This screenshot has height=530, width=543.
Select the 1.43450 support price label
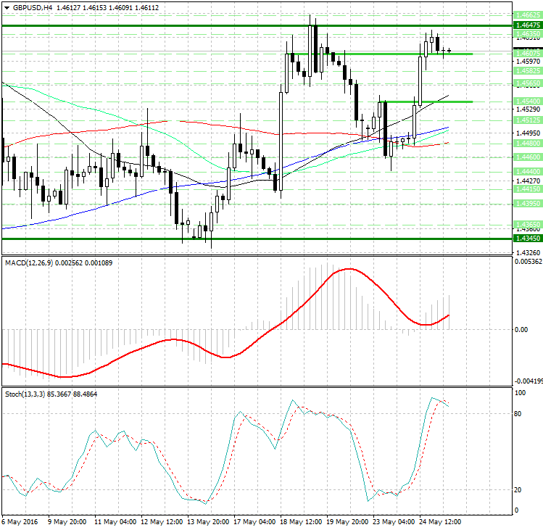click(526, 238)
